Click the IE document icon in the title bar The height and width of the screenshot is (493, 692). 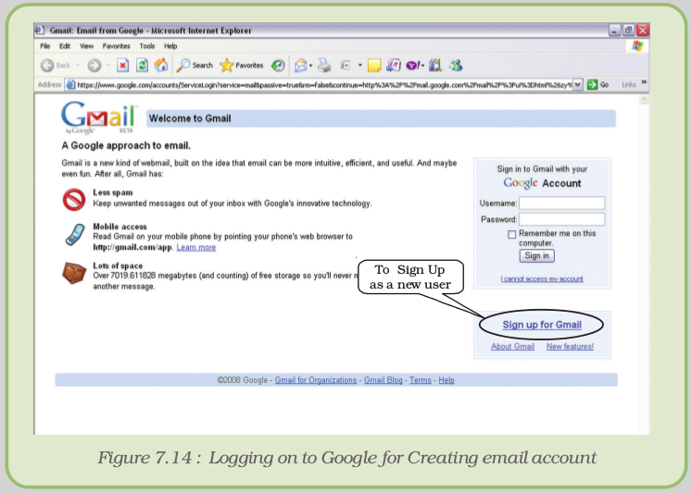40,30
